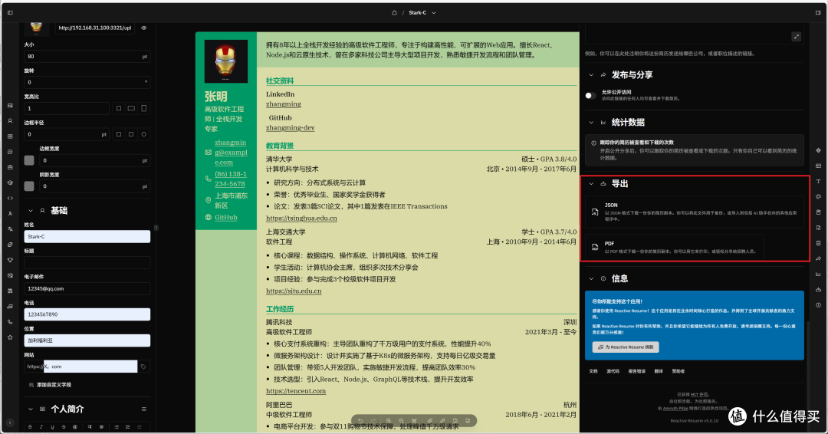The height and width of the screenshot is (434, 828).
Task: Open the 报告错误 footer link
Action: [636, 371]
